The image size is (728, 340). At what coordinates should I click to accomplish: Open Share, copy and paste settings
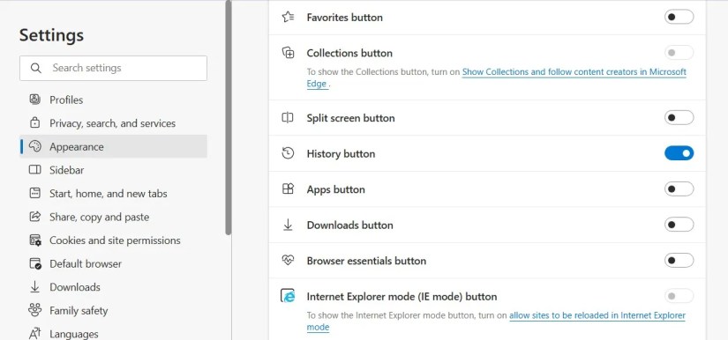113,217
